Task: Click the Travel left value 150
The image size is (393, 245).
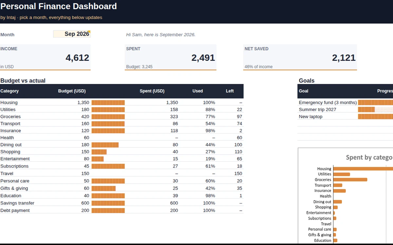Action: coord(238,173)
